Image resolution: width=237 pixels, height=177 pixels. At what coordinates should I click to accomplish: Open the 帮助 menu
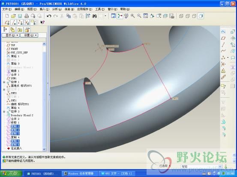[125, 9]
